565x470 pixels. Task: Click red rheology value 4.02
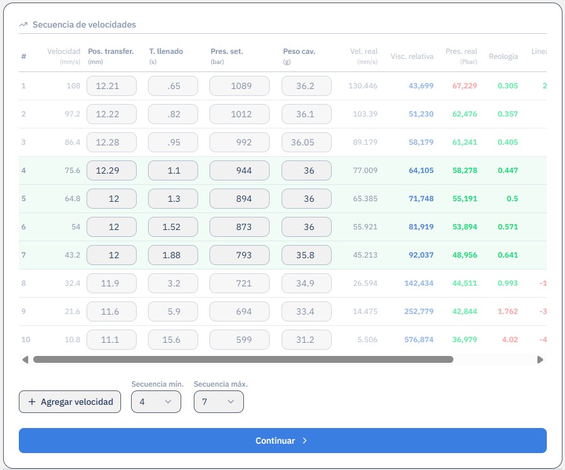[x=510, y=340]
